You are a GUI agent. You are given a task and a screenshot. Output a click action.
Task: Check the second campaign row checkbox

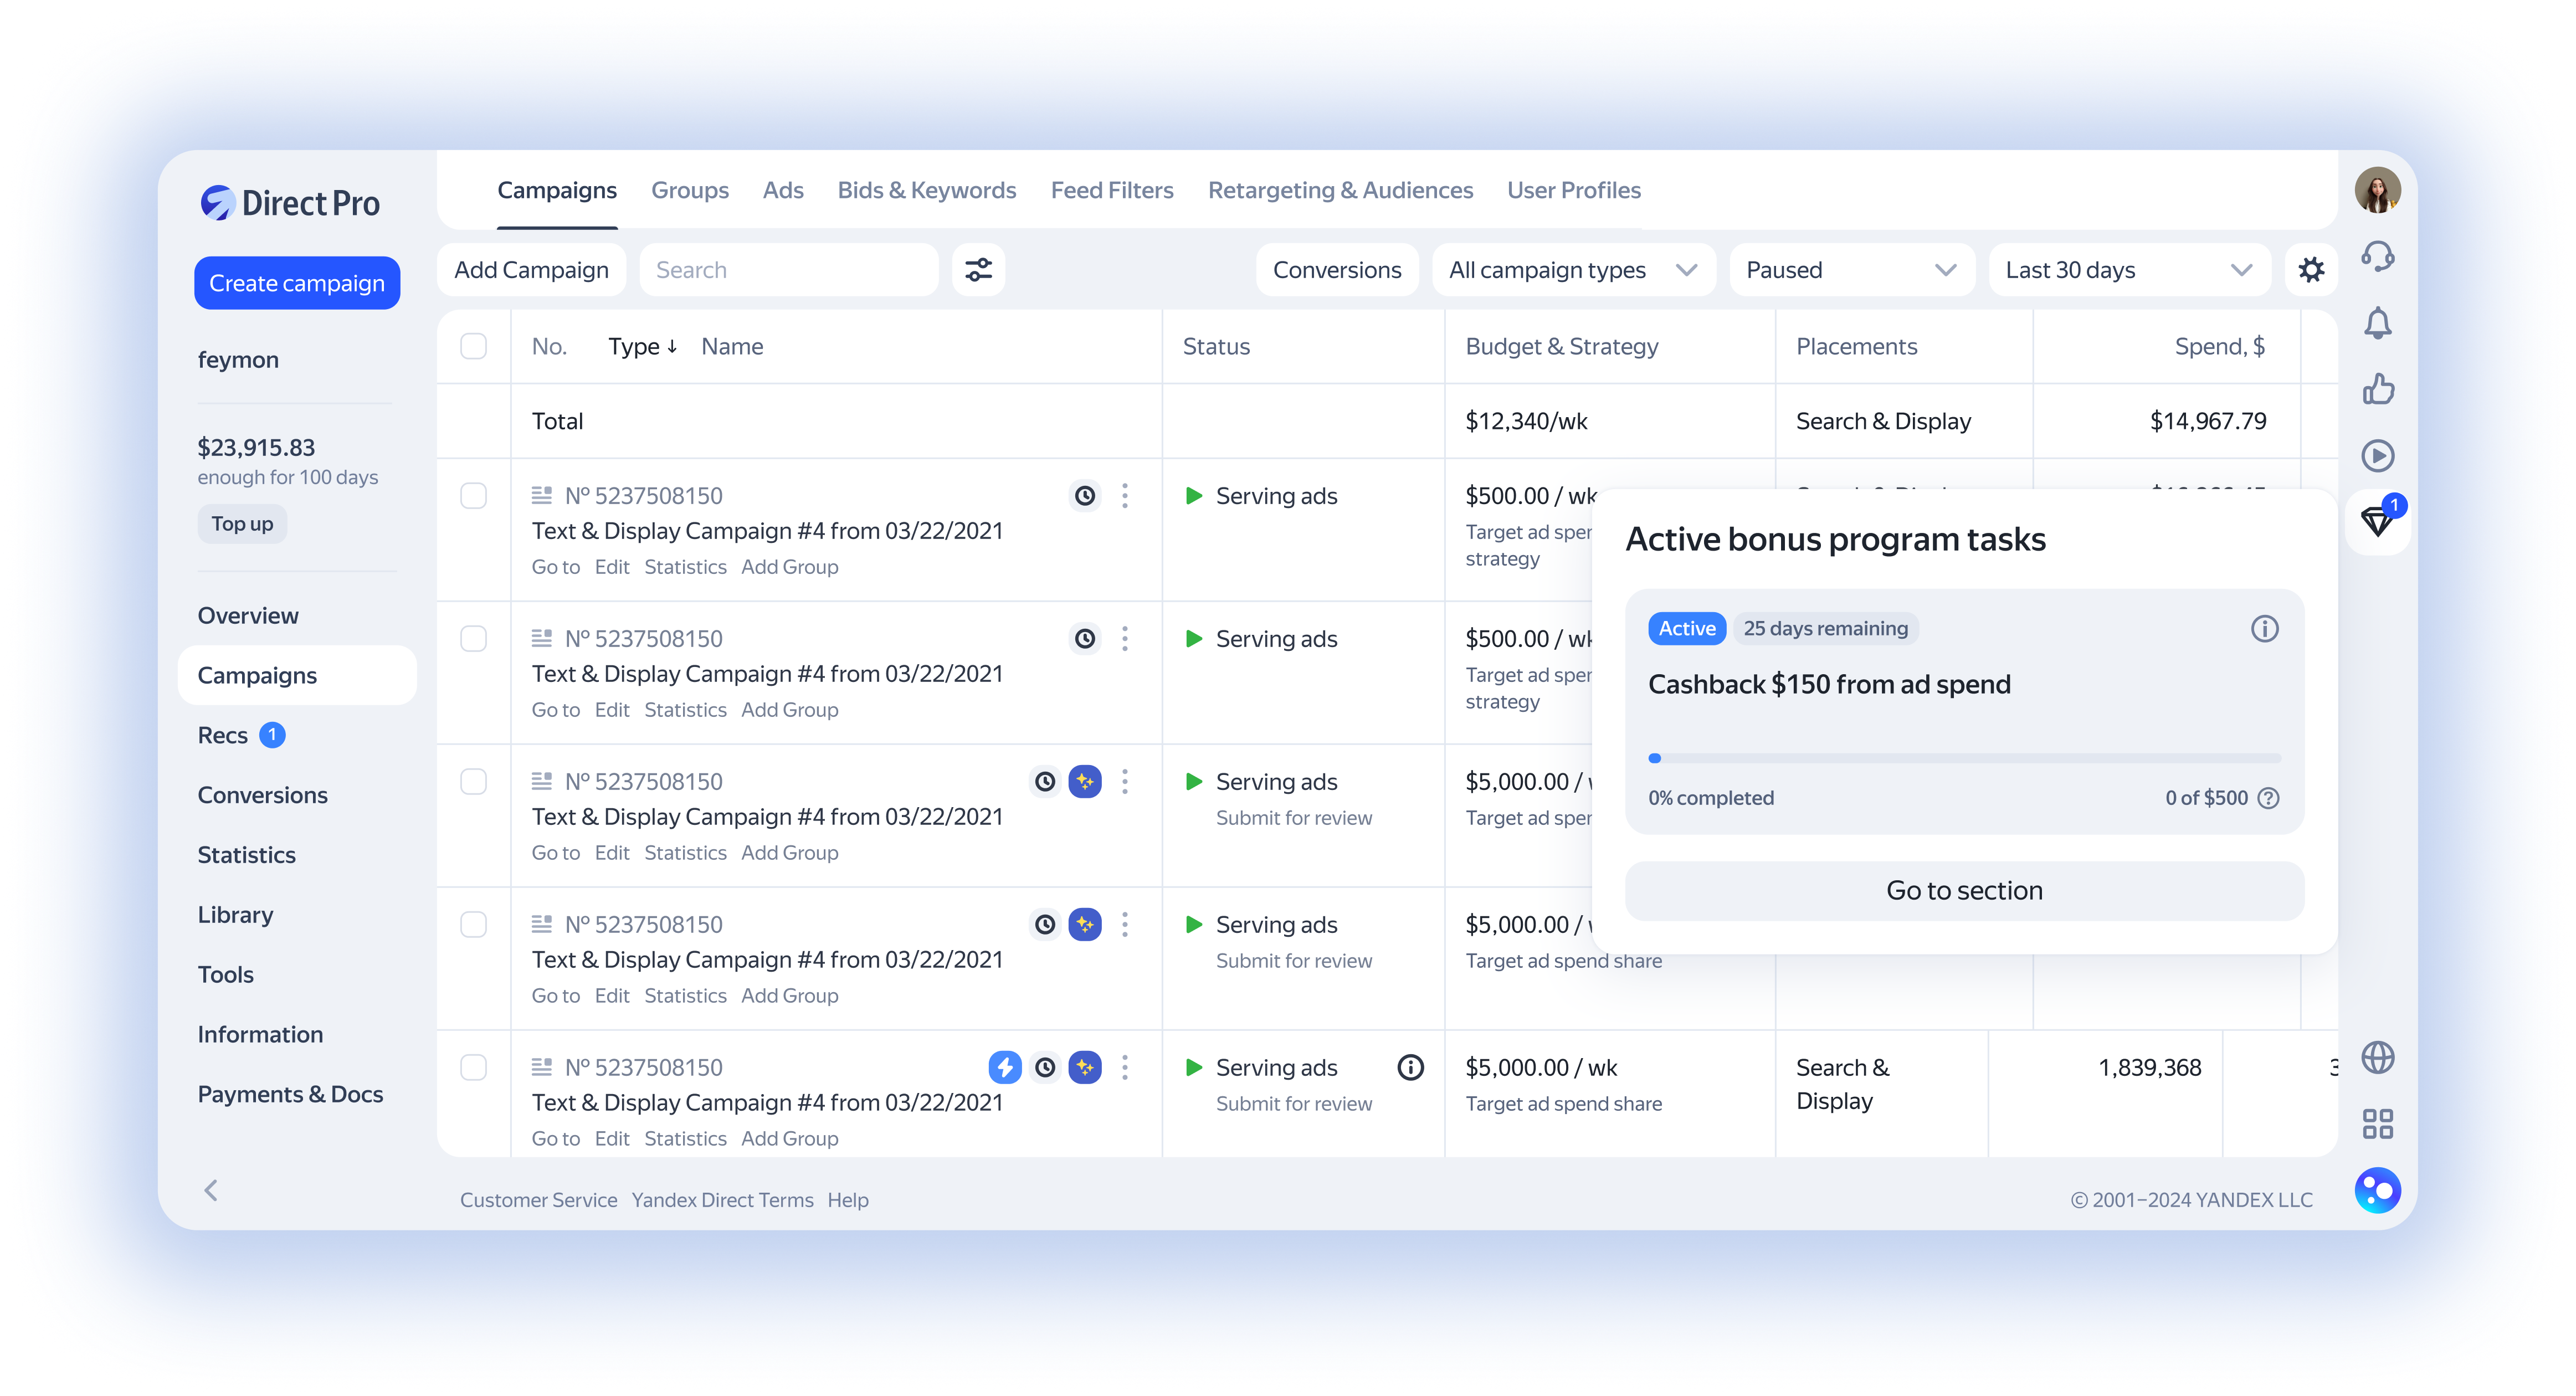(x=473, y=639)
